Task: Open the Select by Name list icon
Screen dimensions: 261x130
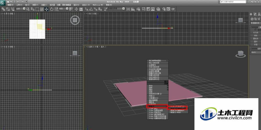Action: point(33,9)
